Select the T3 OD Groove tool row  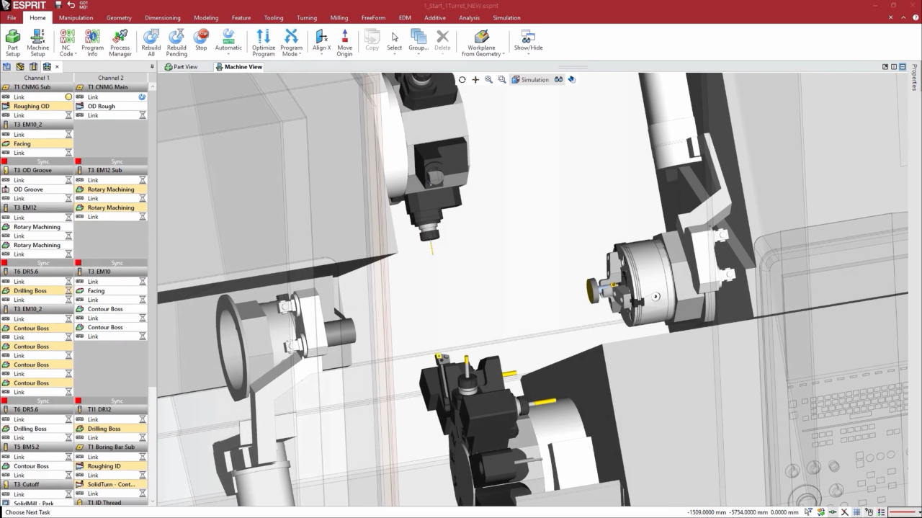[37, 170]
